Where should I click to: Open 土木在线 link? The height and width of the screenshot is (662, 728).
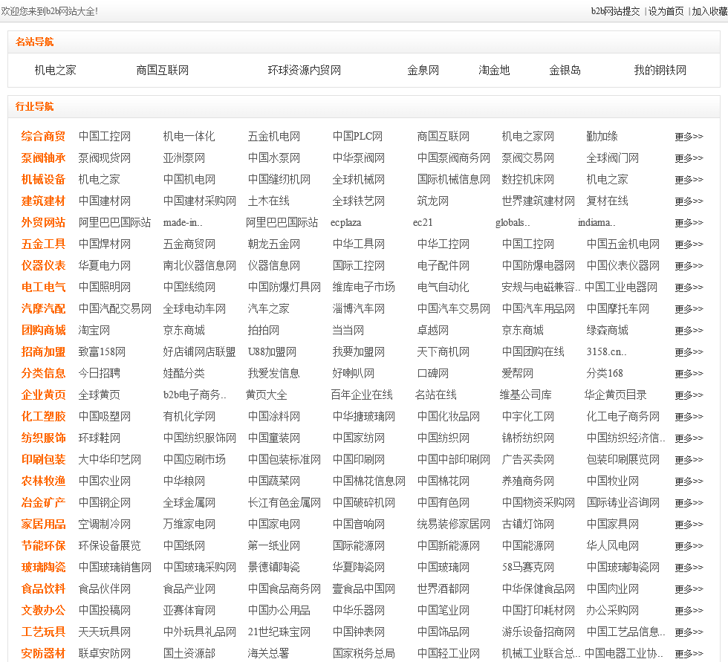point(268,201)
